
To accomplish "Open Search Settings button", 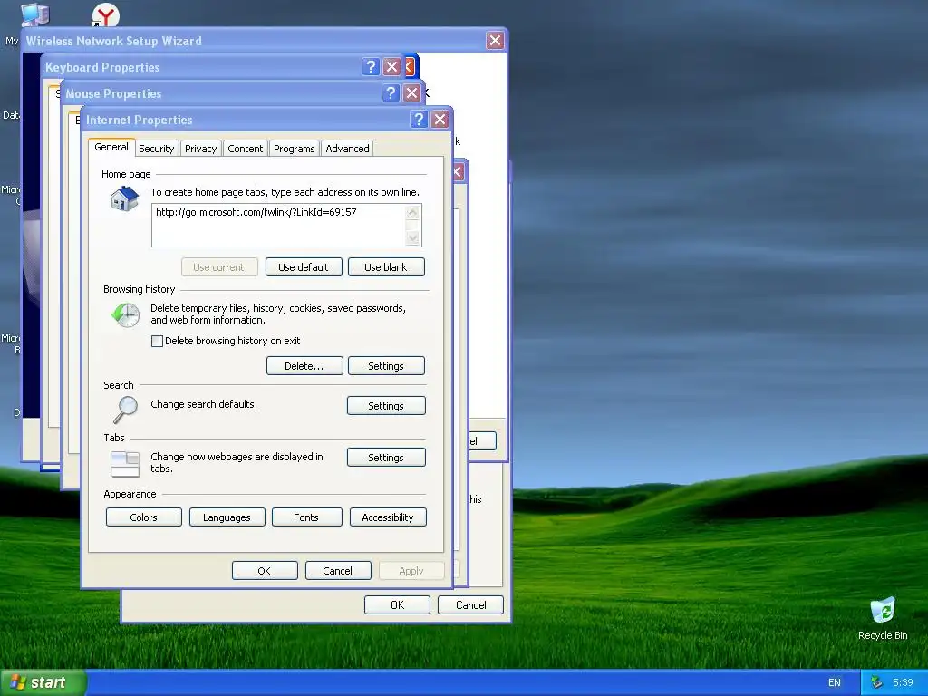I will pos(386,405).
